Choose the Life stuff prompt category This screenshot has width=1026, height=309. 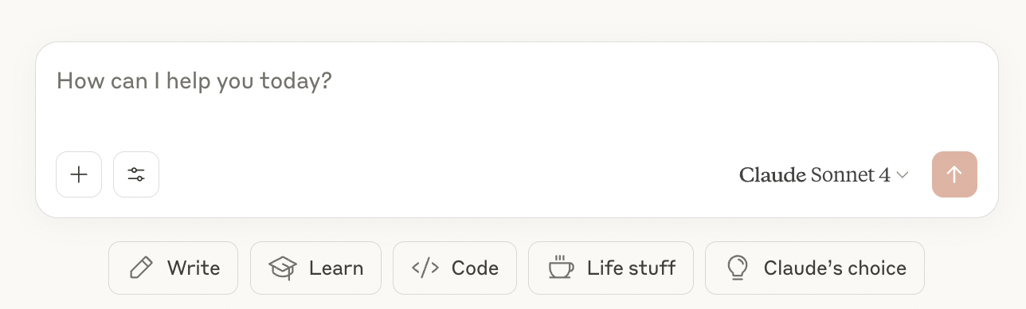click(x=611, y=268)
